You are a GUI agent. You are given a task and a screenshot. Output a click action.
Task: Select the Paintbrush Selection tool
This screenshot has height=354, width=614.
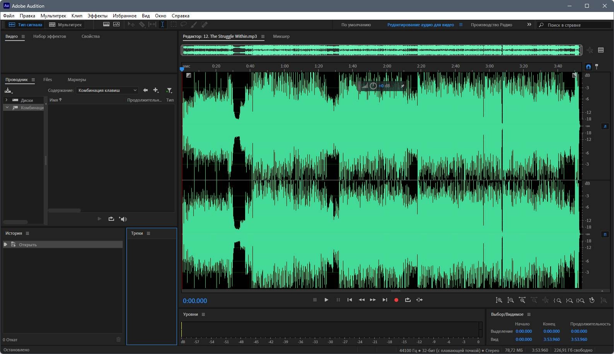point(194,24)
